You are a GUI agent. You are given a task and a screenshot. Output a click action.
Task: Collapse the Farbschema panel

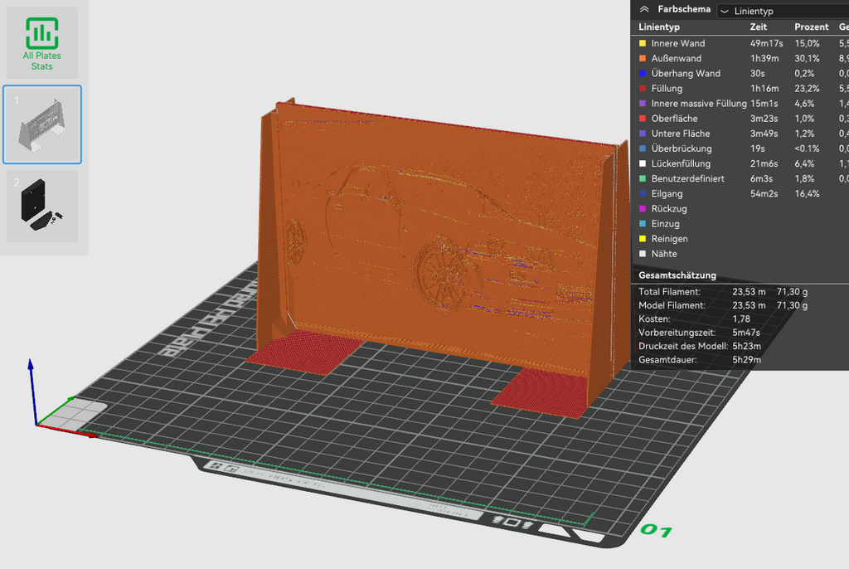tap(644, 9)
